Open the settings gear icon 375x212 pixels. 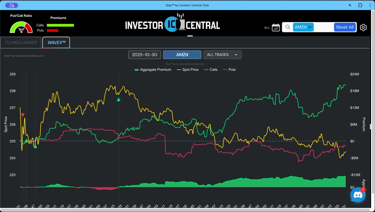(x=363, y=27)
